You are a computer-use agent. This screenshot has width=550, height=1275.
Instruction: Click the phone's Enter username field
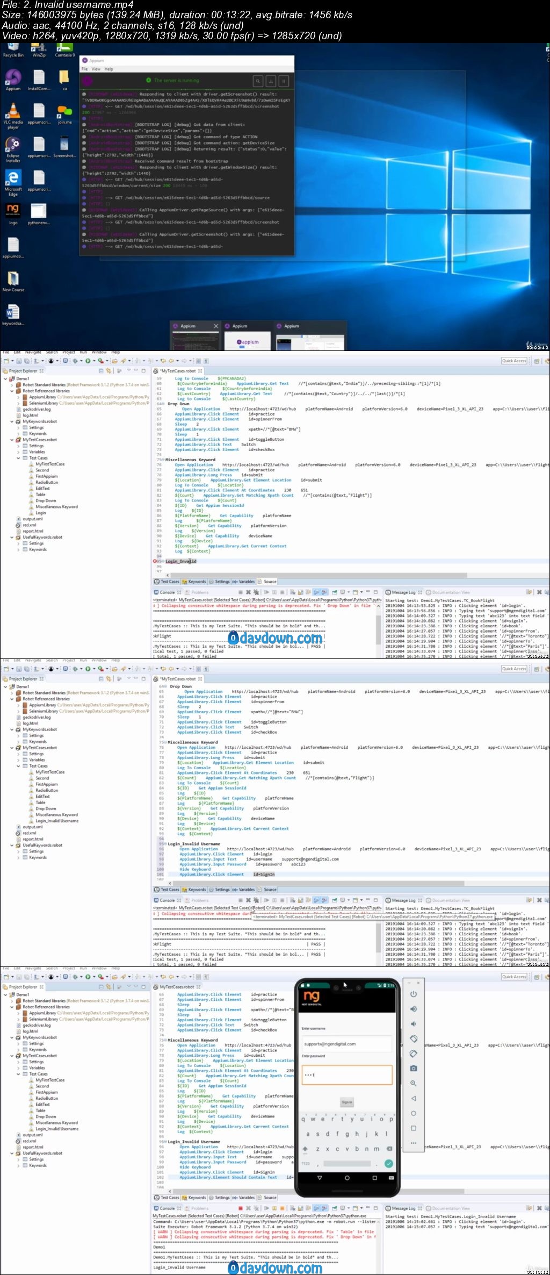347,1044
